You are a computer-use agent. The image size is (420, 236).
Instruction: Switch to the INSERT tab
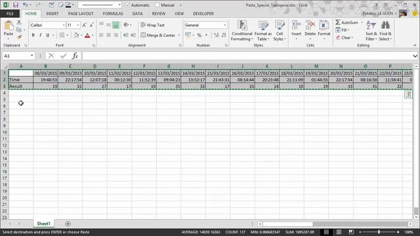(x=52, y=13)
